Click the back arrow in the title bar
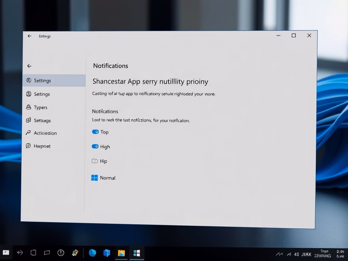This screenshot has height=261, width=348. (30, 36)
